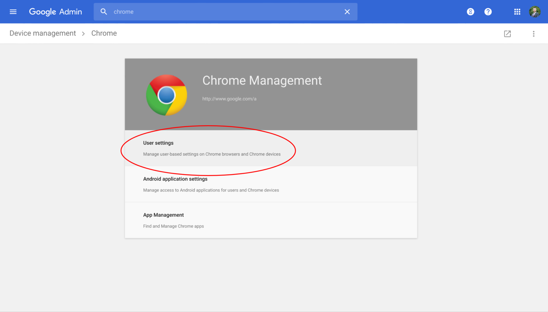This screenshot has height=312, width=548.
Task: Click the Chrome Management heading
Action: (262, 80)
